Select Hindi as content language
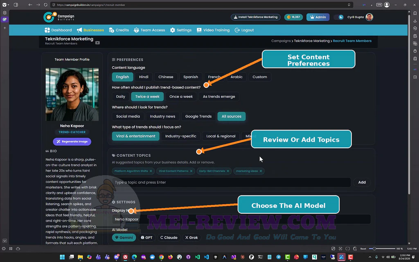The height and width of the screenshot is (262, 419). tap(144, 77)
